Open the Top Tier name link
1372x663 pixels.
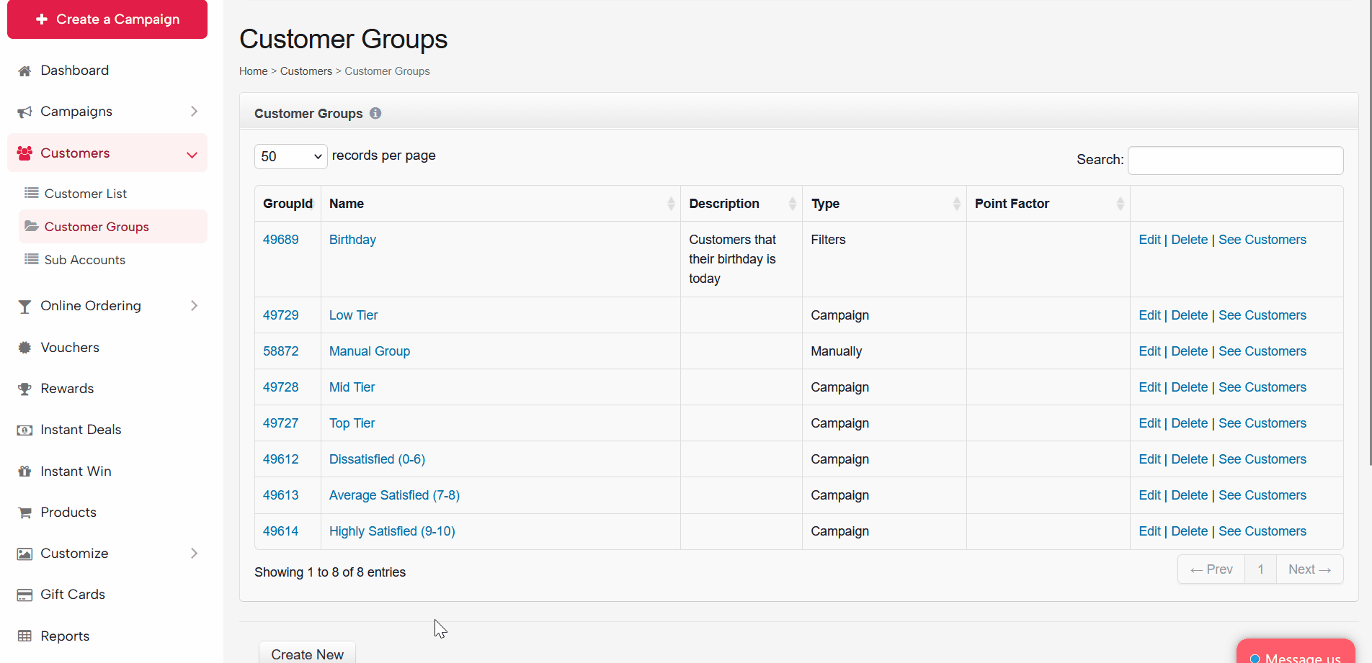coord(352,423)
